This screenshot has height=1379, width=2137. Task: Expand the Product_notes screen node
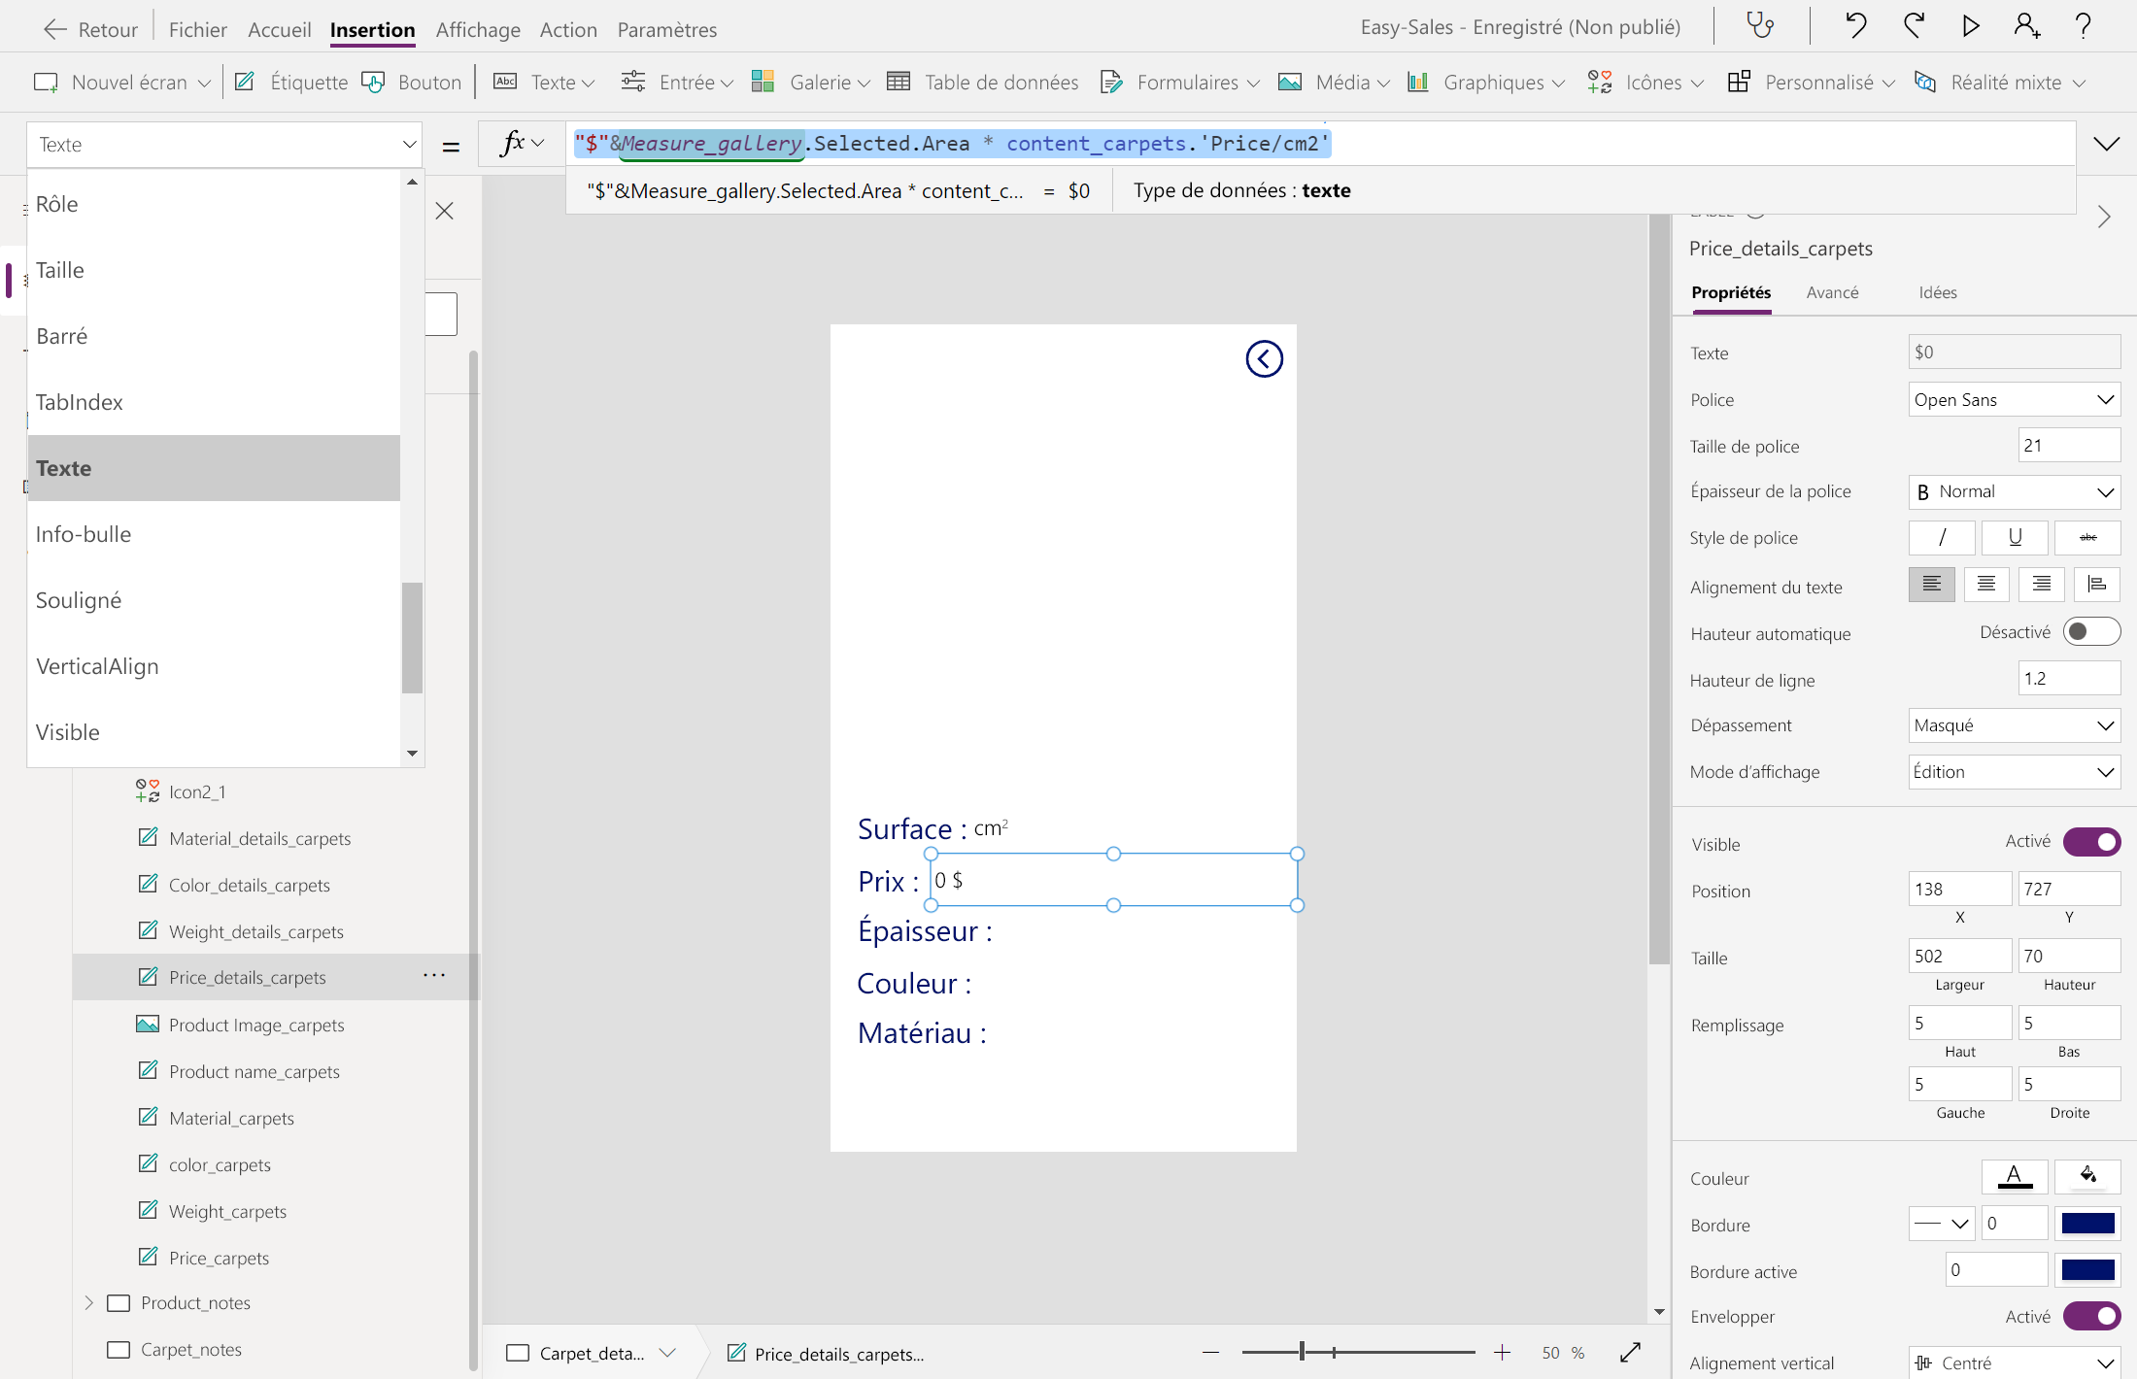[x=89, y=1302]
